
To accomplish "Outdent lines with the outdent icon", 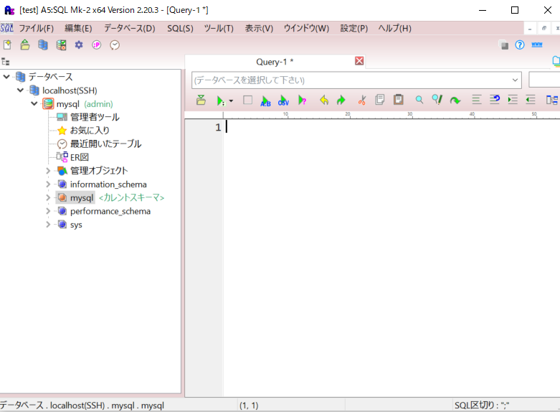I will point(531,100).
